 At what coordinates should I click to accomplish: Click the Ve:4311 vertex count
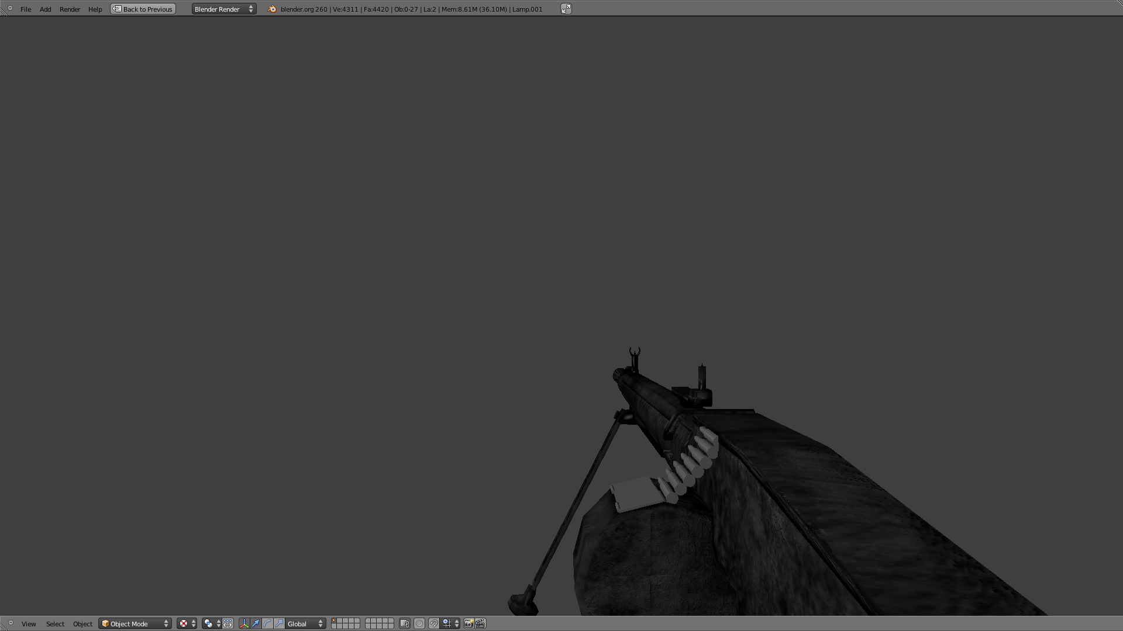coord(346,9)
